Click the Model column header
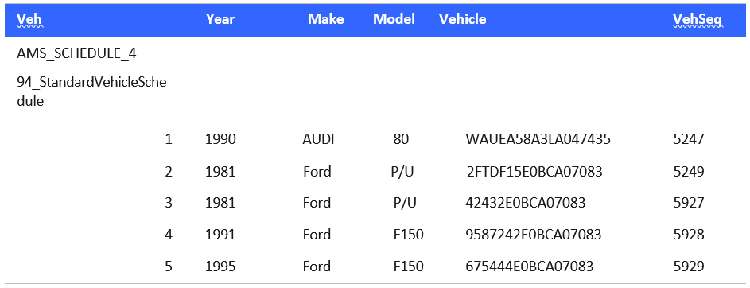This screenshot has width=750, height=288. click(x=394, y=19)
